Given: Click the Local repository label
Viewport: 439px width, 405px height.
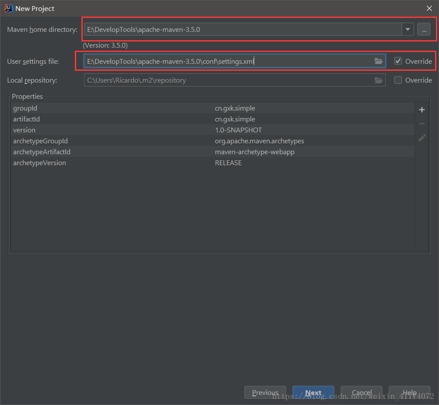Looking at the screenshot, I should coord(32,80).
